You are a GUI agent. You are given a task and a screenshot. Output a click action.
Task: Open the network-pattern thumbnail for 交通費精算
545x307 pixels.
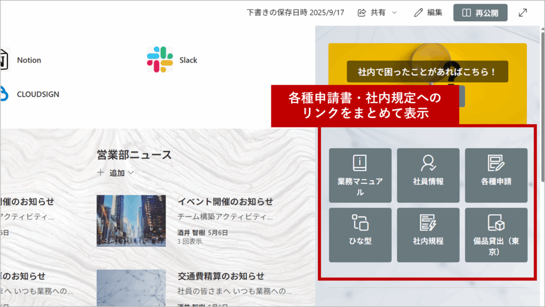pyautogui.click(x=131, y=288)
